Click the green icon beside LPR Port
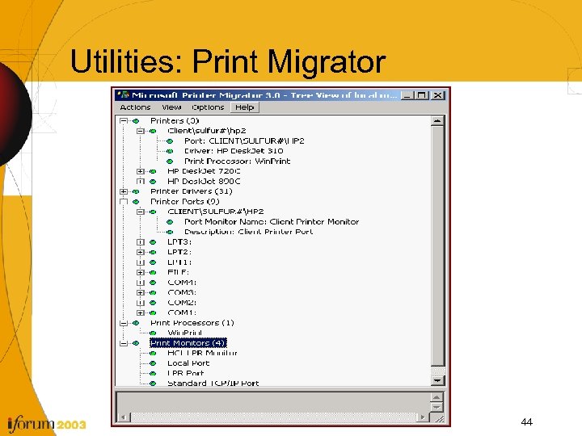582x436 pixels. [x=153, y=373]
